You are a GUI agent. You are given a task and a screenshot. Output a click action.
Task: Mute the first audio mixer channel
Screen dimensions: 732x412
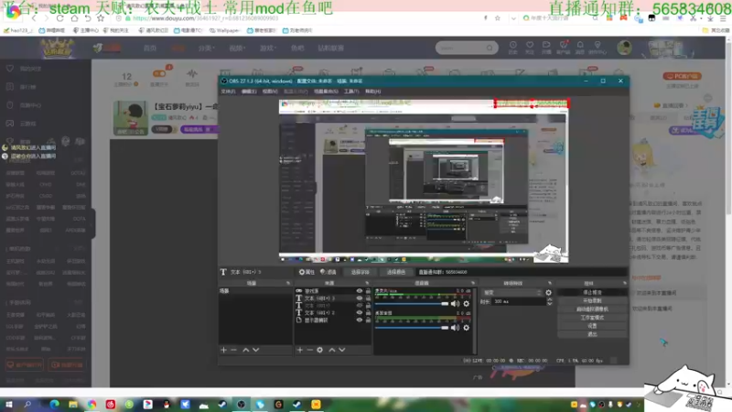coord(455,304)
